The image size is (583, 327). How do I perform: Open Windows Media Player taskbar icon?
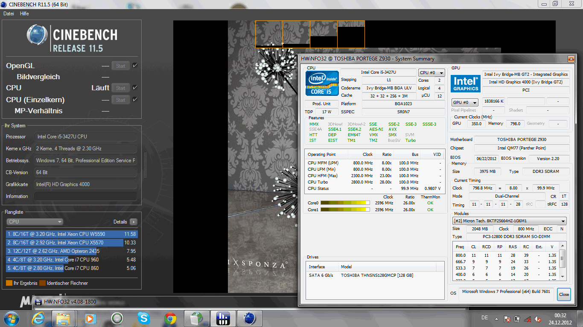90,318
